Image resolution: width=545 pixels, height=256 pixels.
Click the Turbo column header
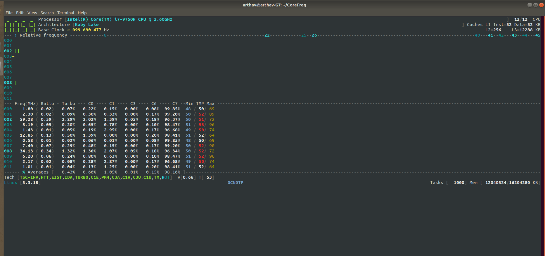(68, 104)
